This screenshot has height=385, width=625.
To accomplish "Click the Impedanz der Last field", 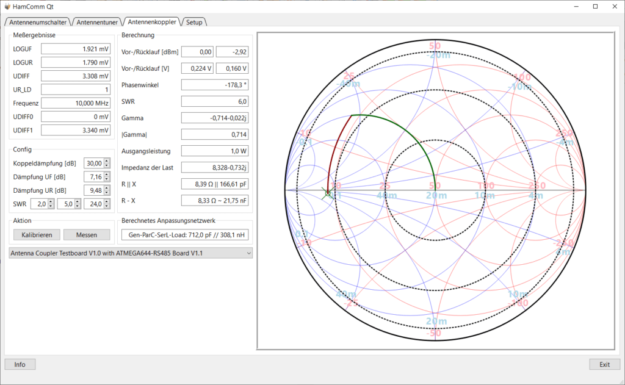I will pyautogui.click(x=215, y=168).
